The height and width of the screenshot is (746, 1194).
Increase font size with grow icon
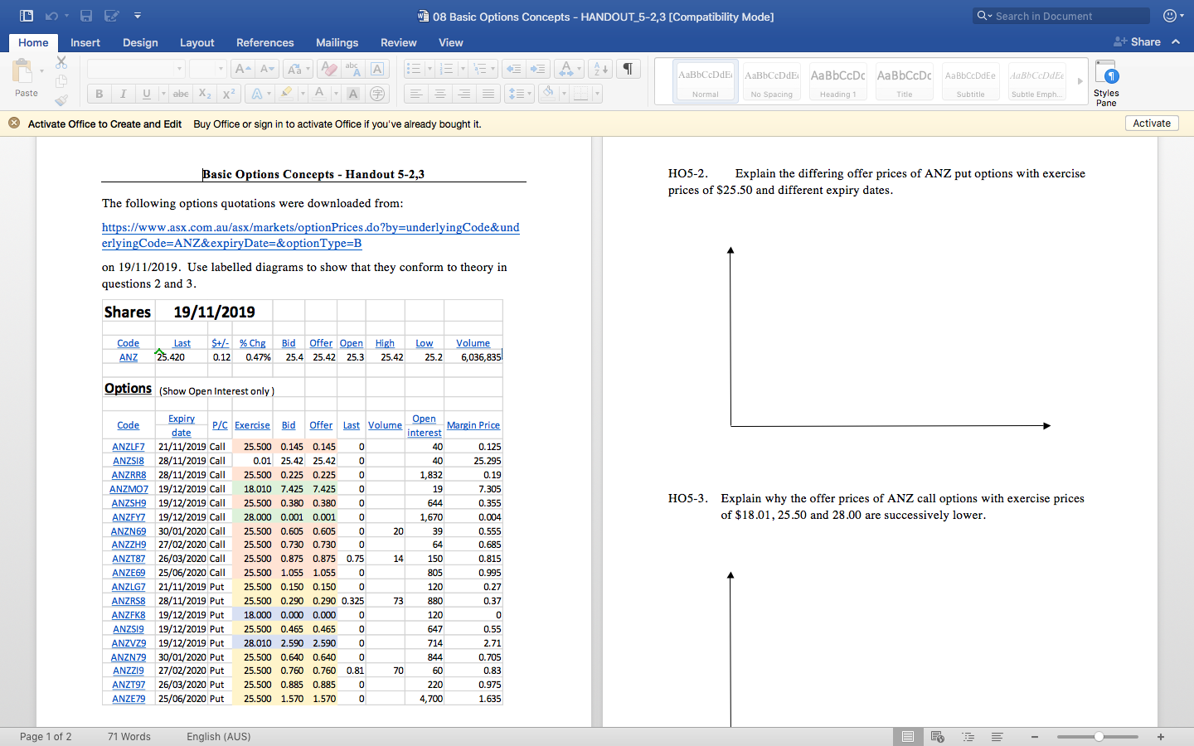click(x=242, y=69)
